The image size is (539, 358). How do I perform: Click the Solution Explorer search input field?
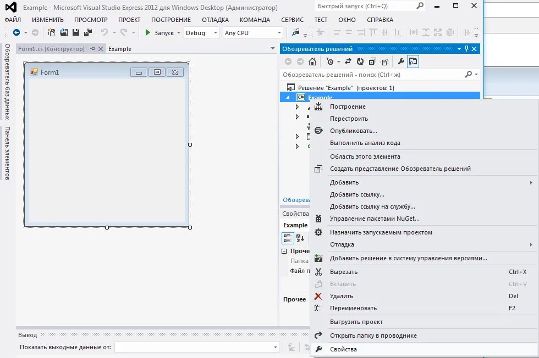point(372,75)
